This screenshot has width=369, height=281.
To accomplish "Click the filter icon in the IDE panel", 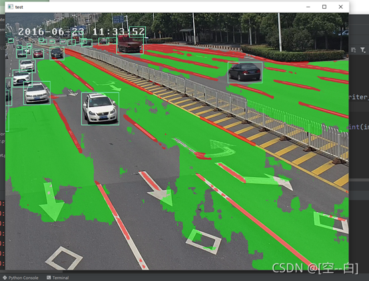I will 362,50.
